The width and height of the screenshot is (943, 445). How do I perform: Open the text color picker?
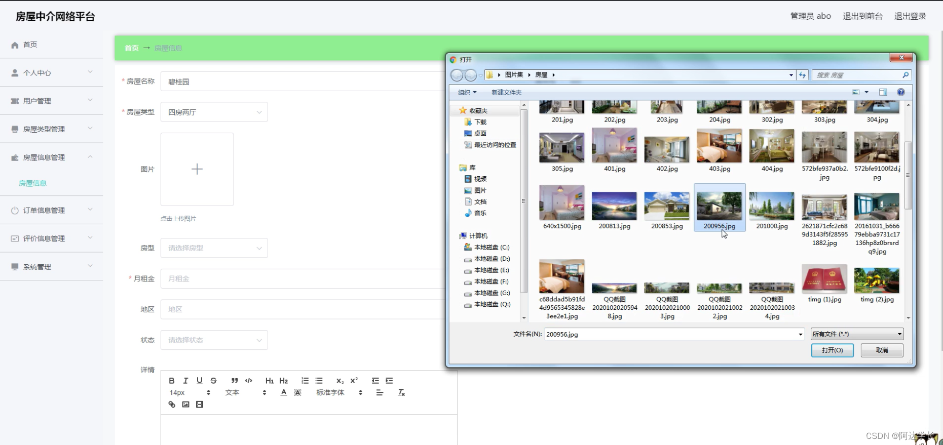[x=284, y=392]
